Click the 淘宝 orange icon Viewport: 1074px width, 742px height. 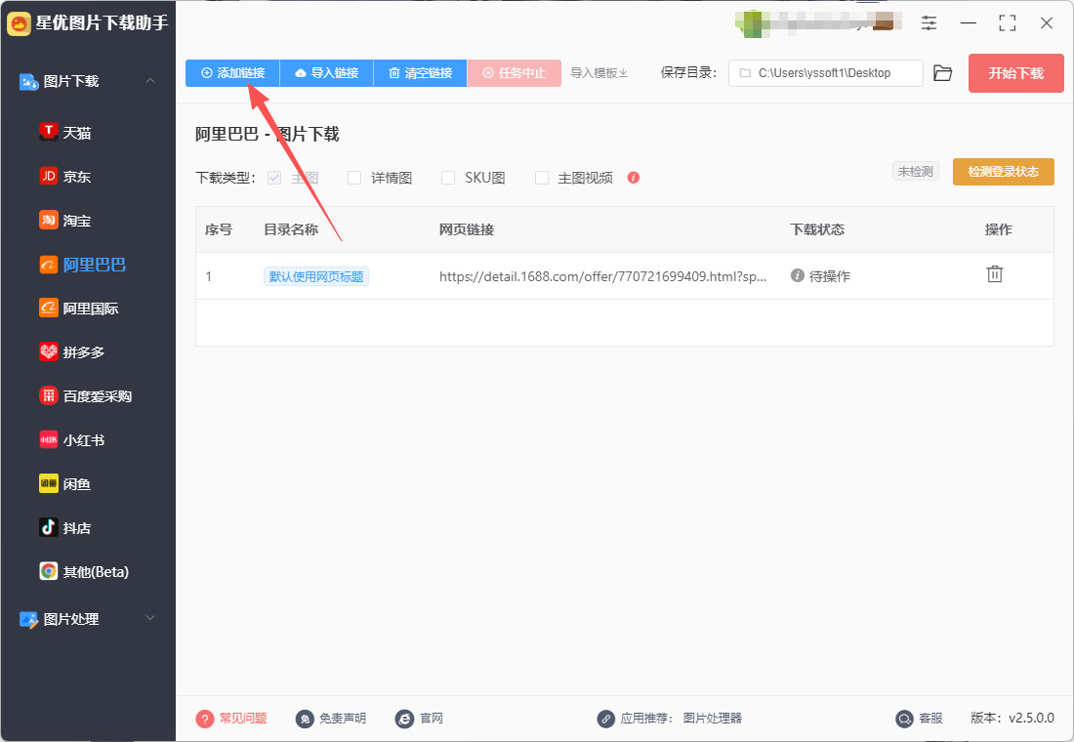[x=49, y=220]
